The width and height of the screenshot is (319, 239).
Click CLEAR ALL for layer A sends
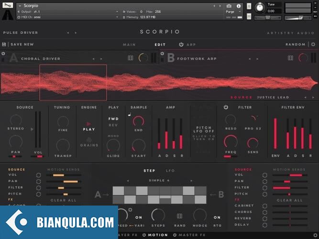point(64,200)
